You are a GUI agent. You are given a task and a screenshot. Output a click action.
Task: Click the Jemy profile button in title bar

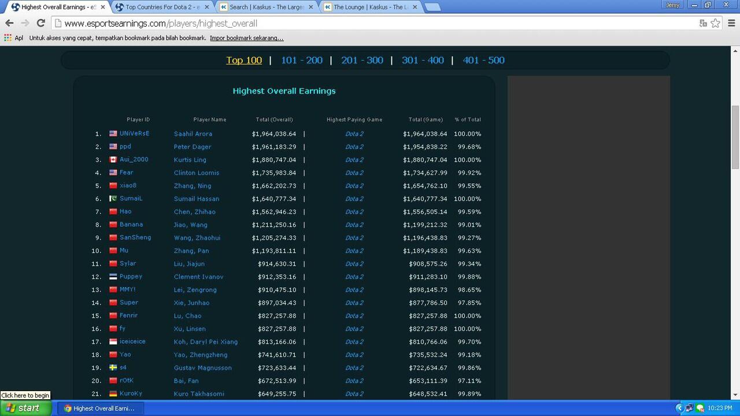click(672, 5)
